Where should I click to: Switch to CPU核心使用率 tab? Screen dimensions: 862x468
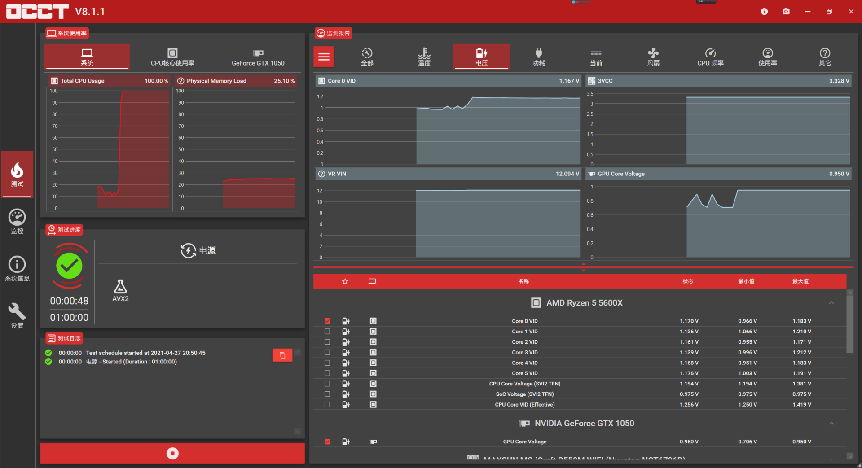pos(172,57)
